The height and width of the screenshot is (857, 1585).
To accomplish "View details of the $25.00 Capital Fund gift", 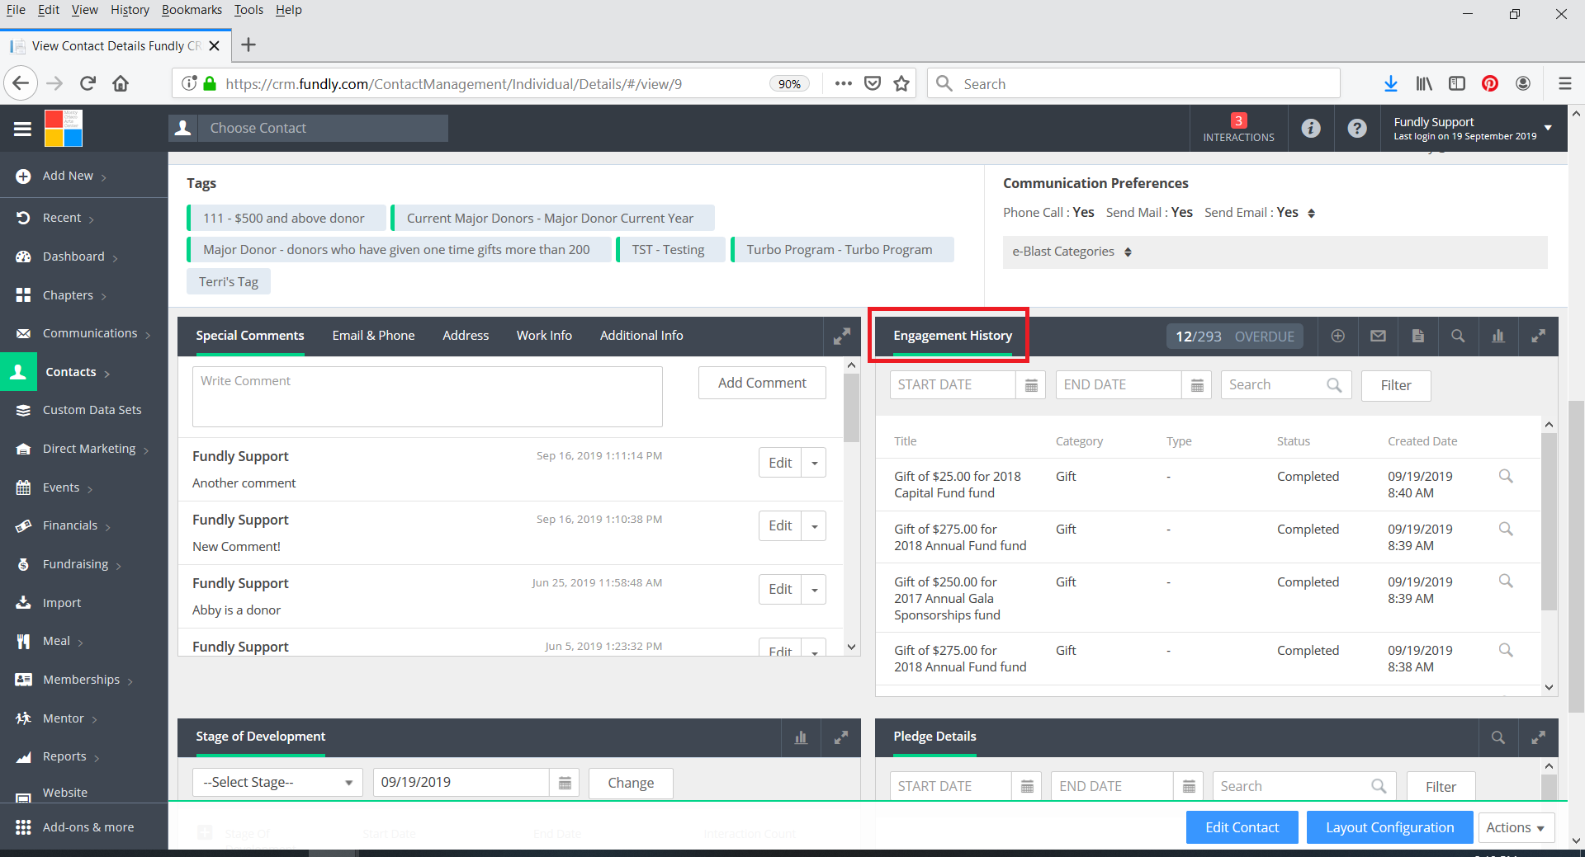I will [1505, 477].
